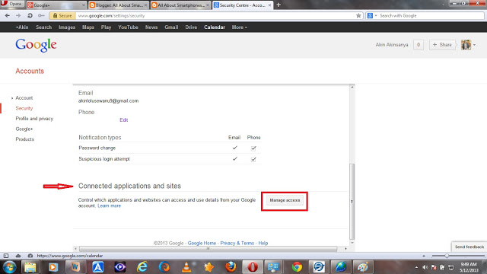Expand the Account sidebar item
Viewport: 487px width, 274px height.
pyautogui.click(x=24, y=98)
